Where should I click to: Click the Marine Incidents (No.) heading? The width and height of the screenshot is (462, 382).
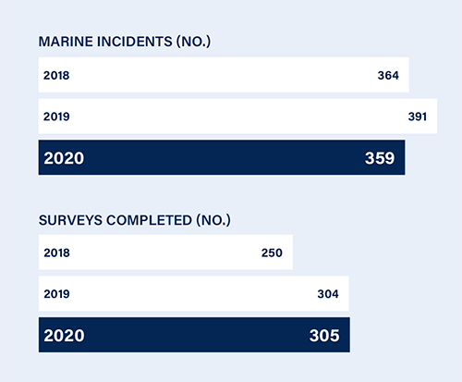click(x=125, y=42)
